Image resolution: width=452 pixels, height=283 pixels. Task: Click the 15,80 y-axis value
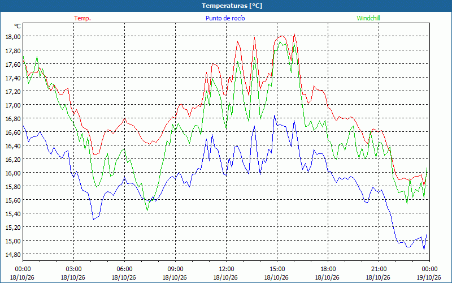click(x=13, y=186)
